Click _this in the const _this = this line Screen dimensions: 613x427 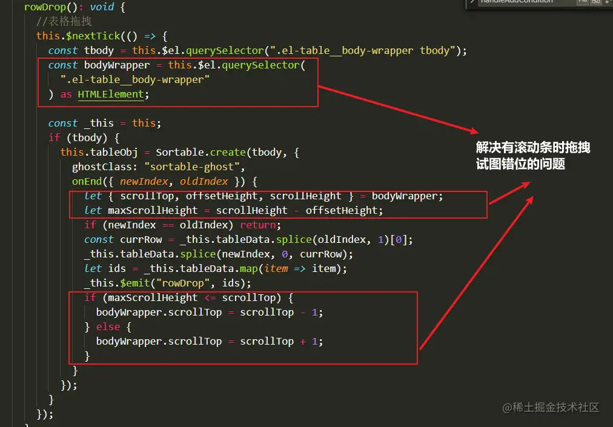(99, 123)
